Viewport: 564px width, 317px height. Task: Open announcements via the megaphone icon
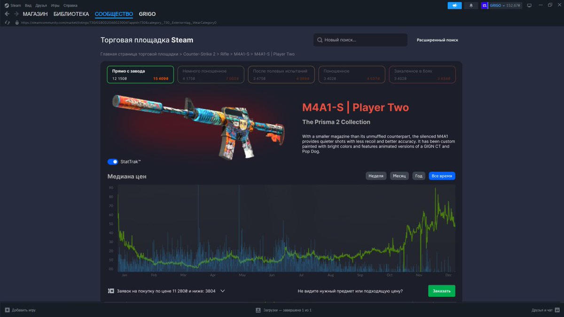(x=454, y=6)
